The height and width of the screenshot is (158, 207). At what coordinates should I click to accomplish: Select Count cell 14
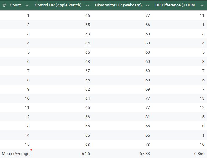[27, 135]
